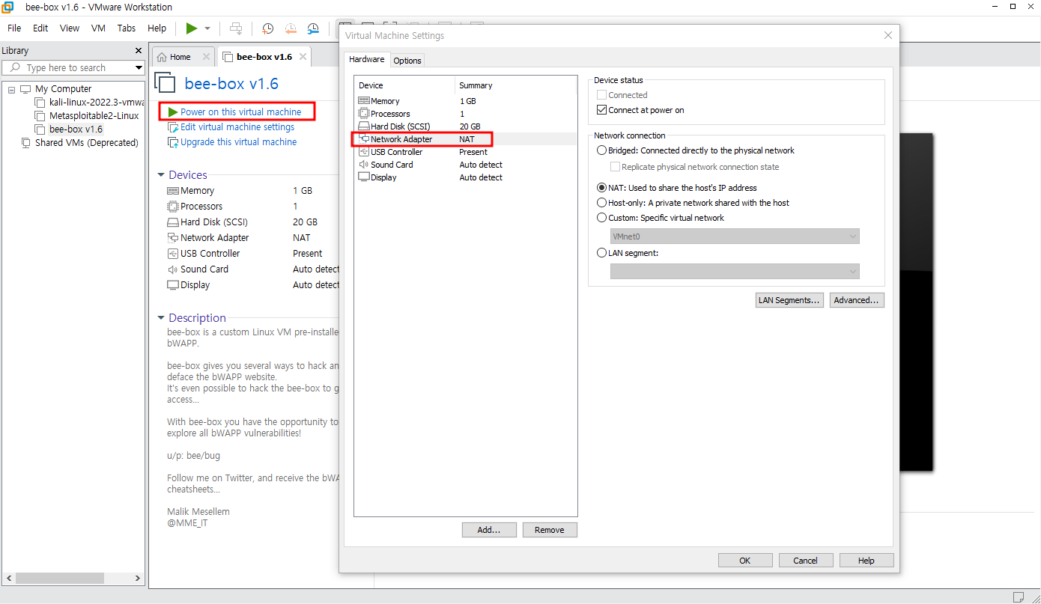
Task: Open the View menu
Action: 70,28
